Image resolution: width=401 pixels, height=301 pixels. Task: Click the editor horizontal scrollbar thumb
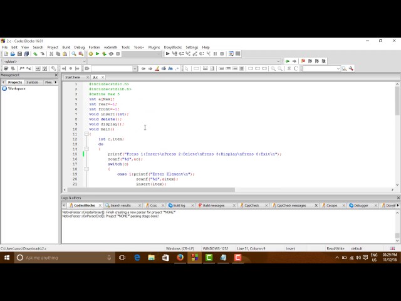(x=151, y=189)
